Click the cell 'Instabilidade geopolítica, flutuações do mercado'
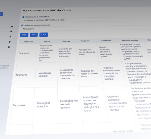151x139 pixels. click(67, 74)
